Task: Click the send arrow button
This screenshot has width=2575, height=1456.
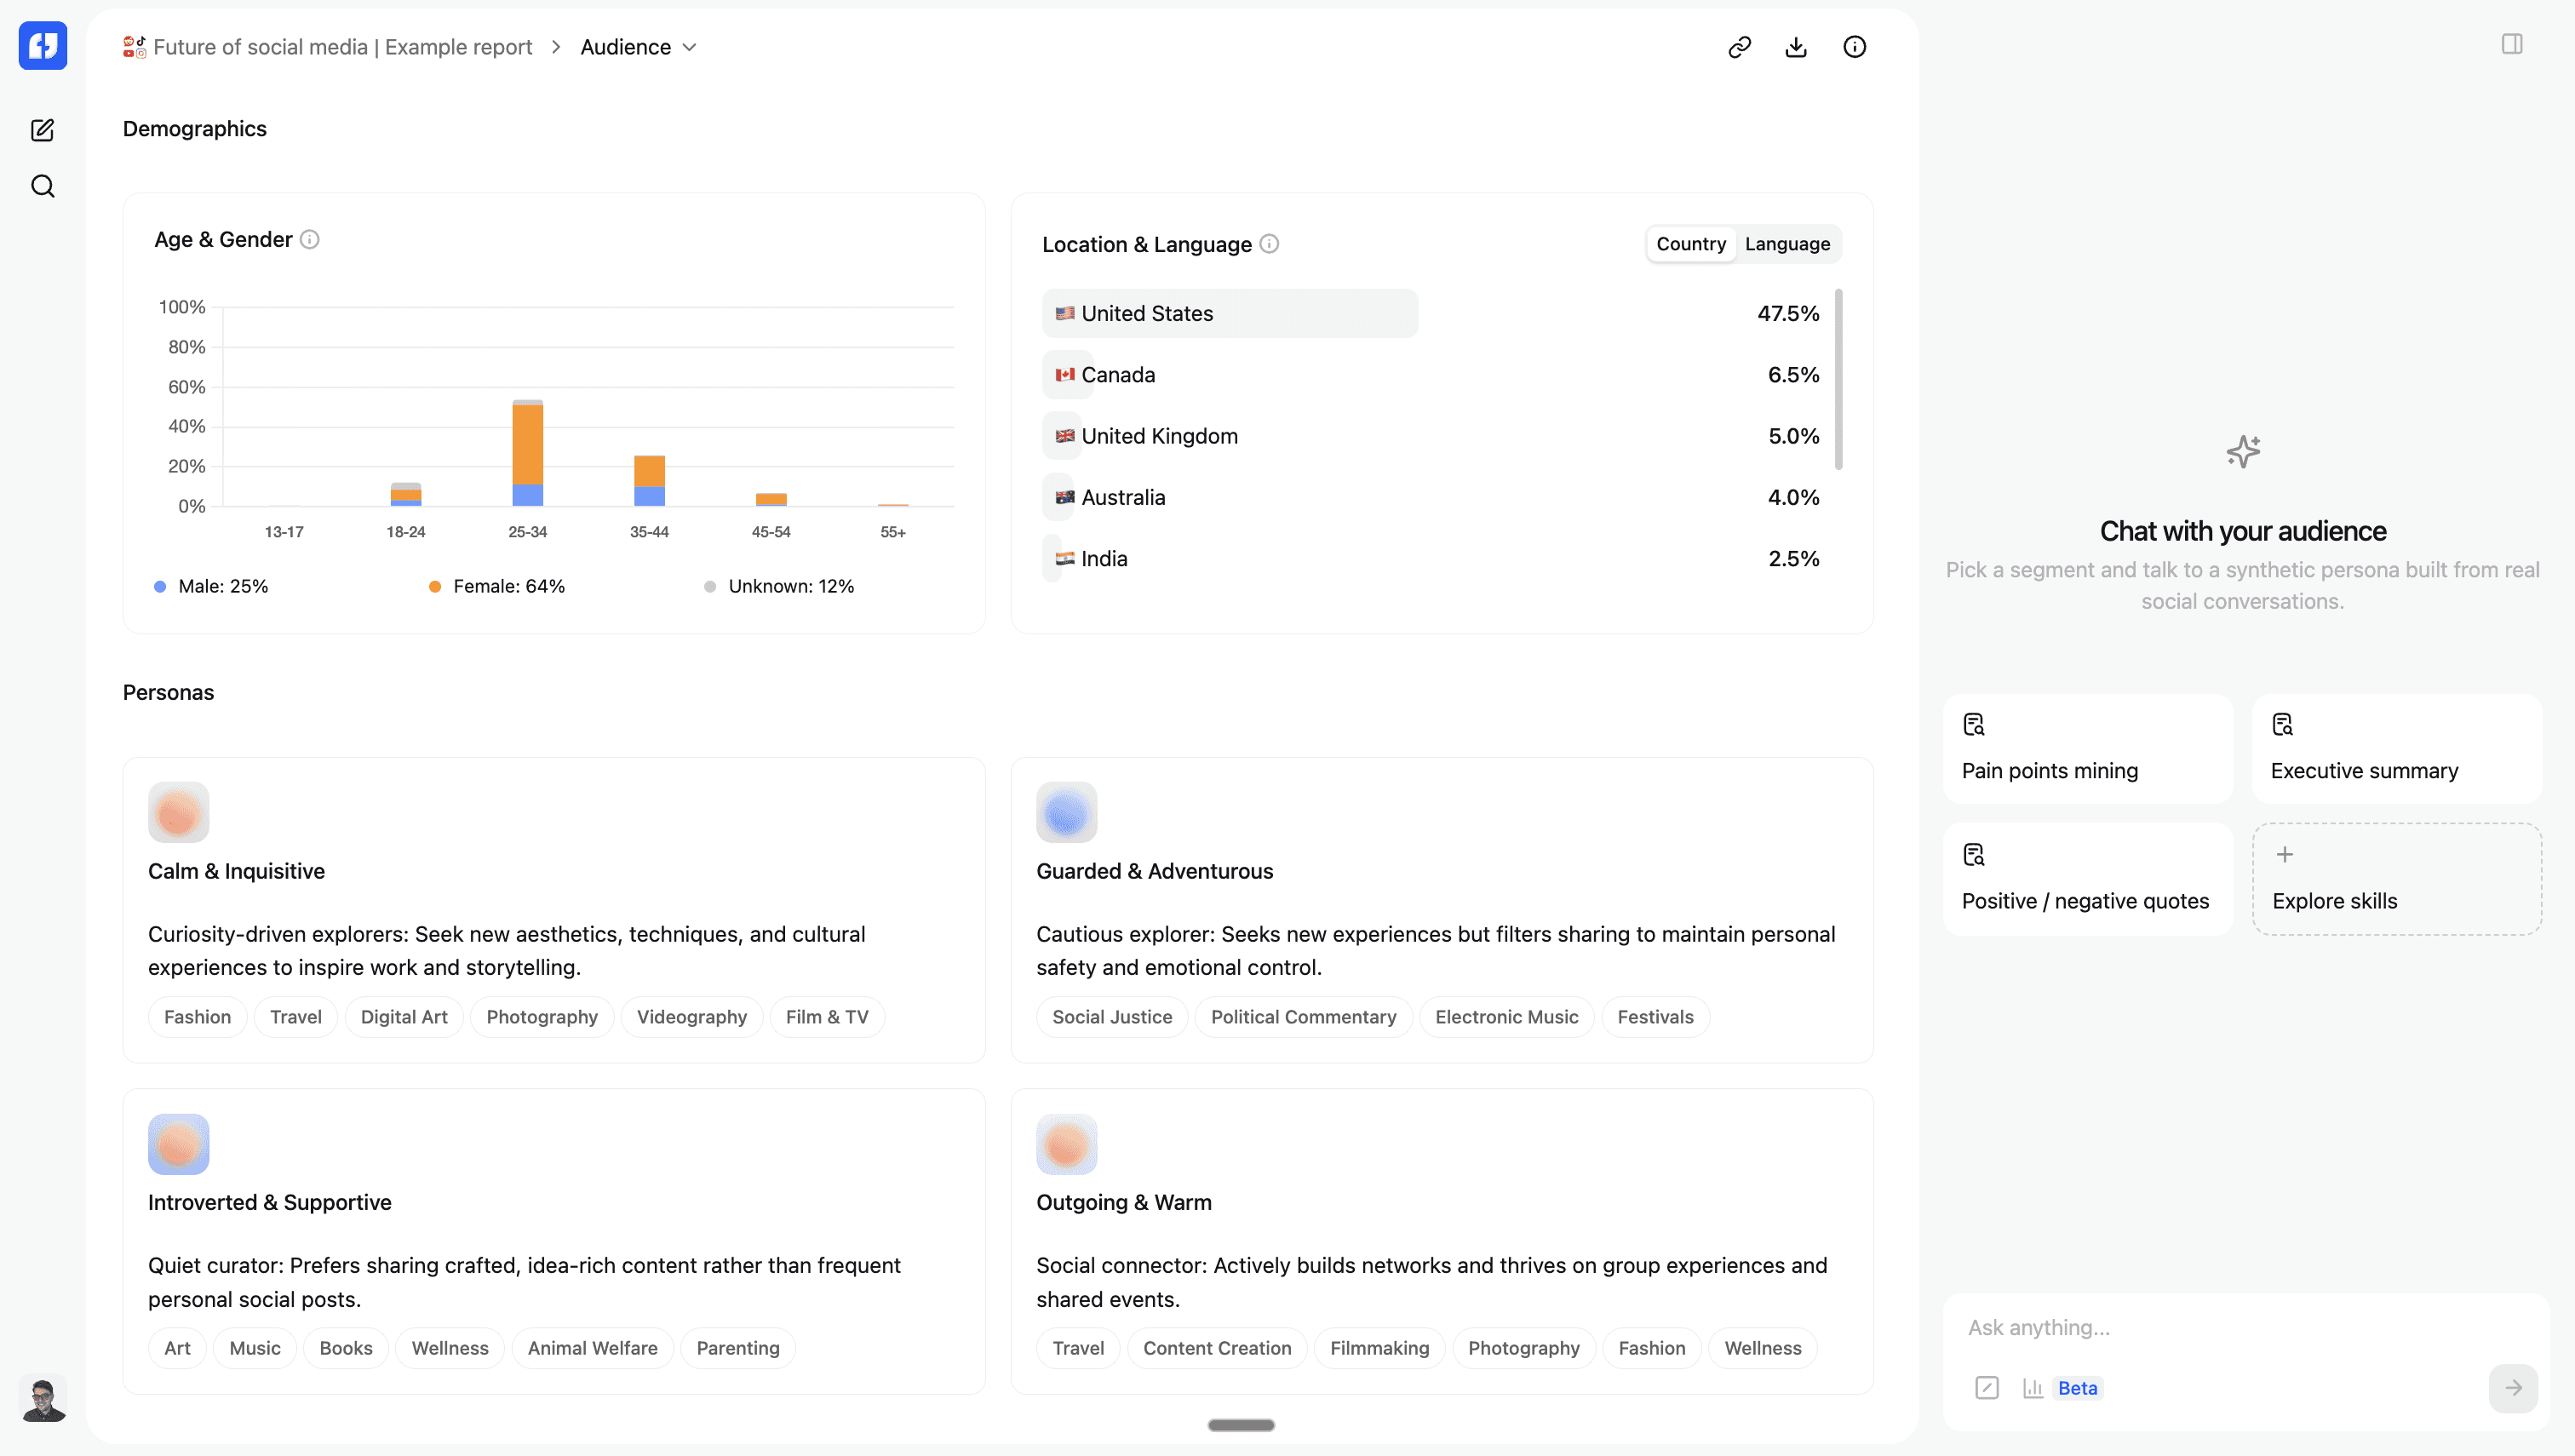Action: pyautogui.click(x=2512, y=1388)
